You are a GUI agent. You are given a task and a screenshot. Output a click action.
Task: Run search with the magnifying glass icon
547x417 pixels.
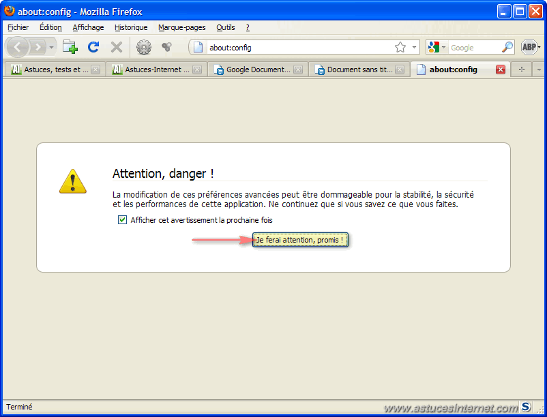507,47
